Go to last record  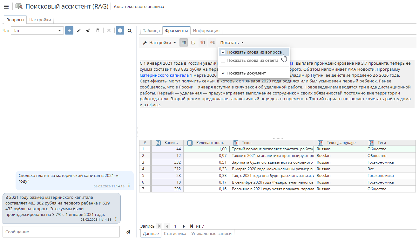(192, 226)
